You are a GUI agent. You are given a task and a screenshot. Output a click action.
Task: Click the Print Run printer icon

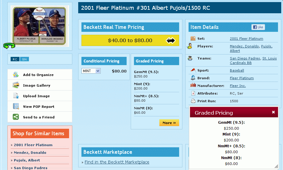pos(193,101)
